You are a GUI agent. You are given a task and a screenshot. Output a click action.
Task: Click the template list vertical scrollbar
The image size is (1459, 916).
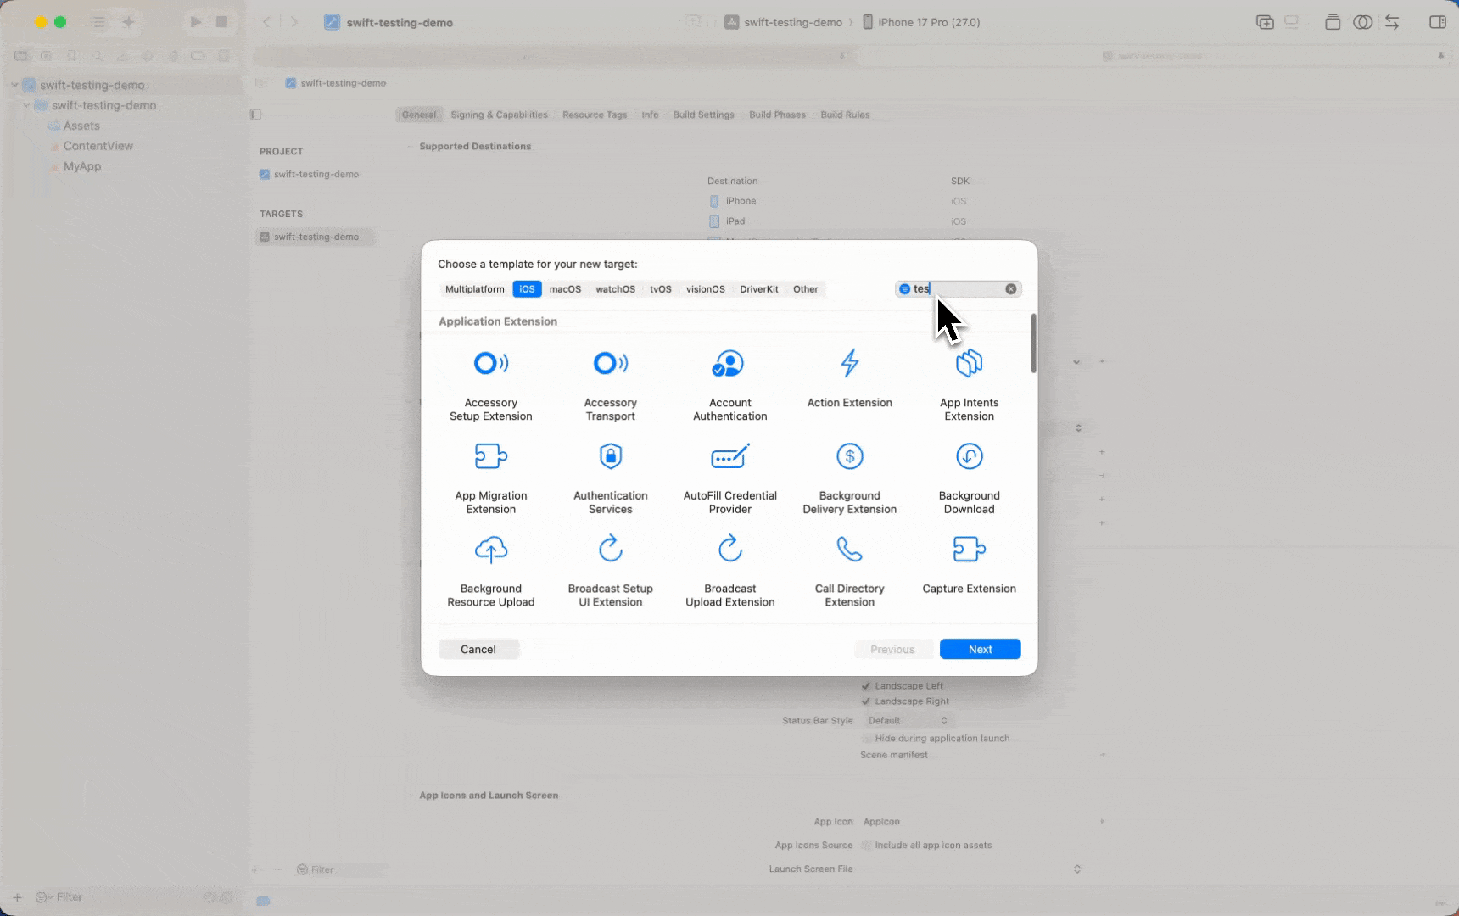tap(1033, 343)
